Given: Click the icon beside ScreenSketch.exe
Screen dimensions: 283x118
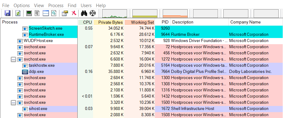Looking at the screenshot, I should [x=25, y=28].
